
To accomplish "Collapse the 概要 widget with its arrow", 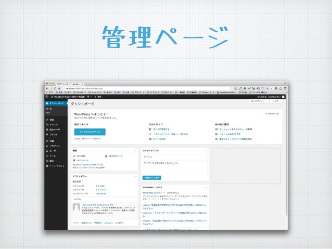I will [x=136, y=151].
